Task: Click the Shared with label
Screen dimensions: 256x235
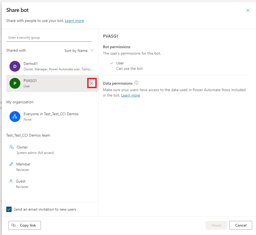Action: [x=16, y=51]
